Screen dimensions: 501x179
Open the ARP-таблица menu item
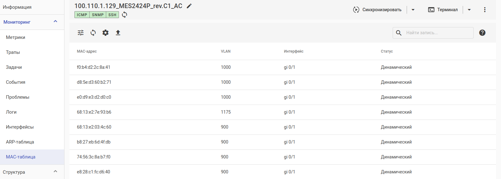click(x=20, y=142)
